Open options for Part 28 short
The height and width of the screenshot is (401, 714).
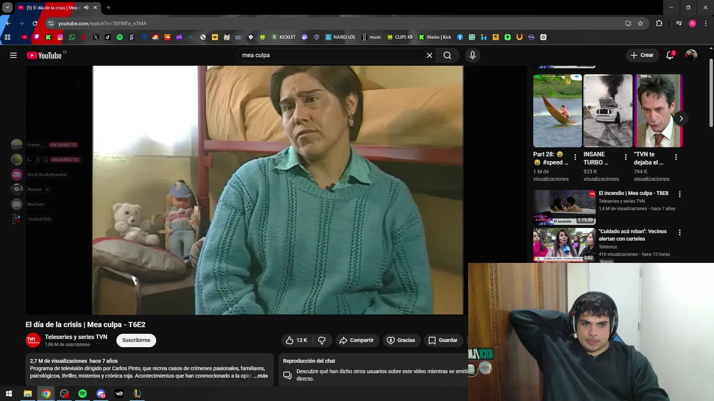pyautogui.click(x=575, y=158)
